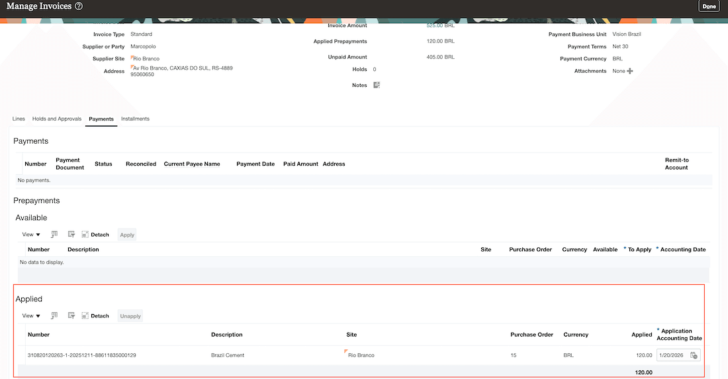Click the Number column header in Payments table

(x=35, y=164)
